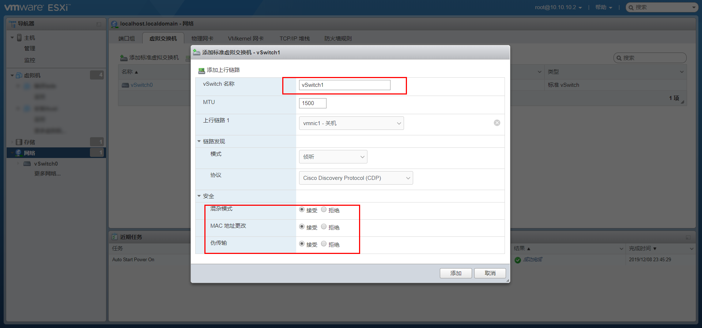
Task: Switch to the physical NICs tab
Action: click(202, 38)
